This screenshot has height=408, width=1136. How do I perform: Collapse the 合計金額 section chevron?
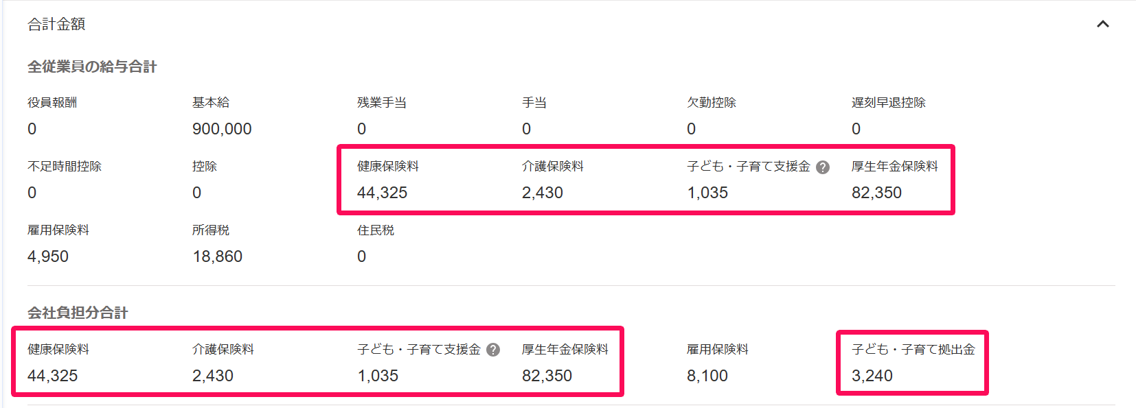(x=1103, y=24)
